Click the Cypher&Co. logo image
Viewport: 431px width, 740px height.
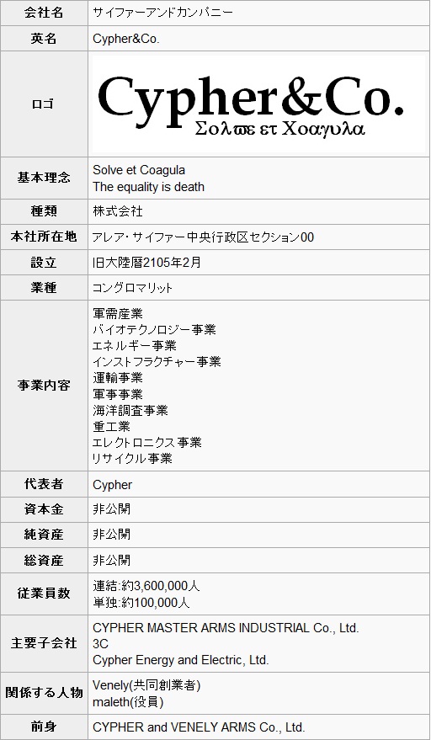pos(258,104)
